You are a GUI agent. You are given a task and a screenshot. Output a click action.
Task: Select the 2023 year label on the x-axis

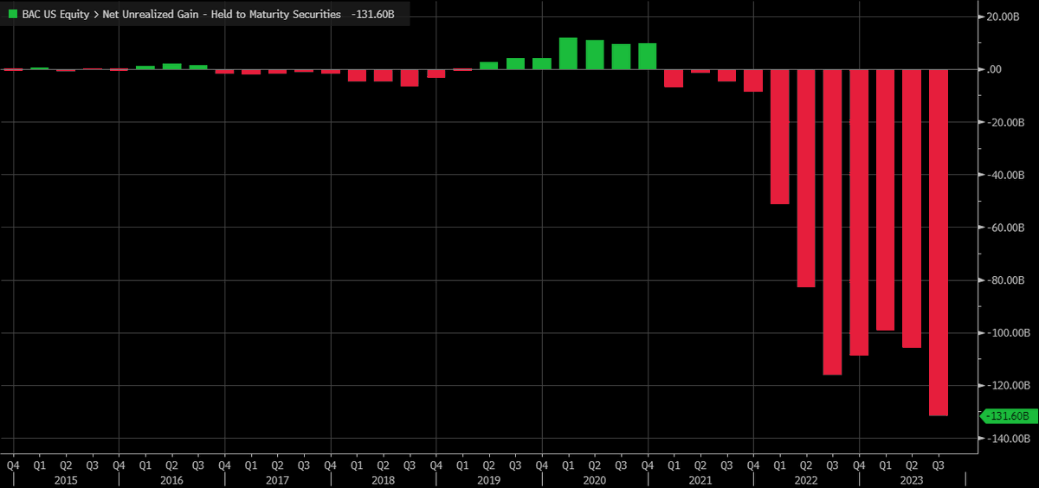[911, 478]
